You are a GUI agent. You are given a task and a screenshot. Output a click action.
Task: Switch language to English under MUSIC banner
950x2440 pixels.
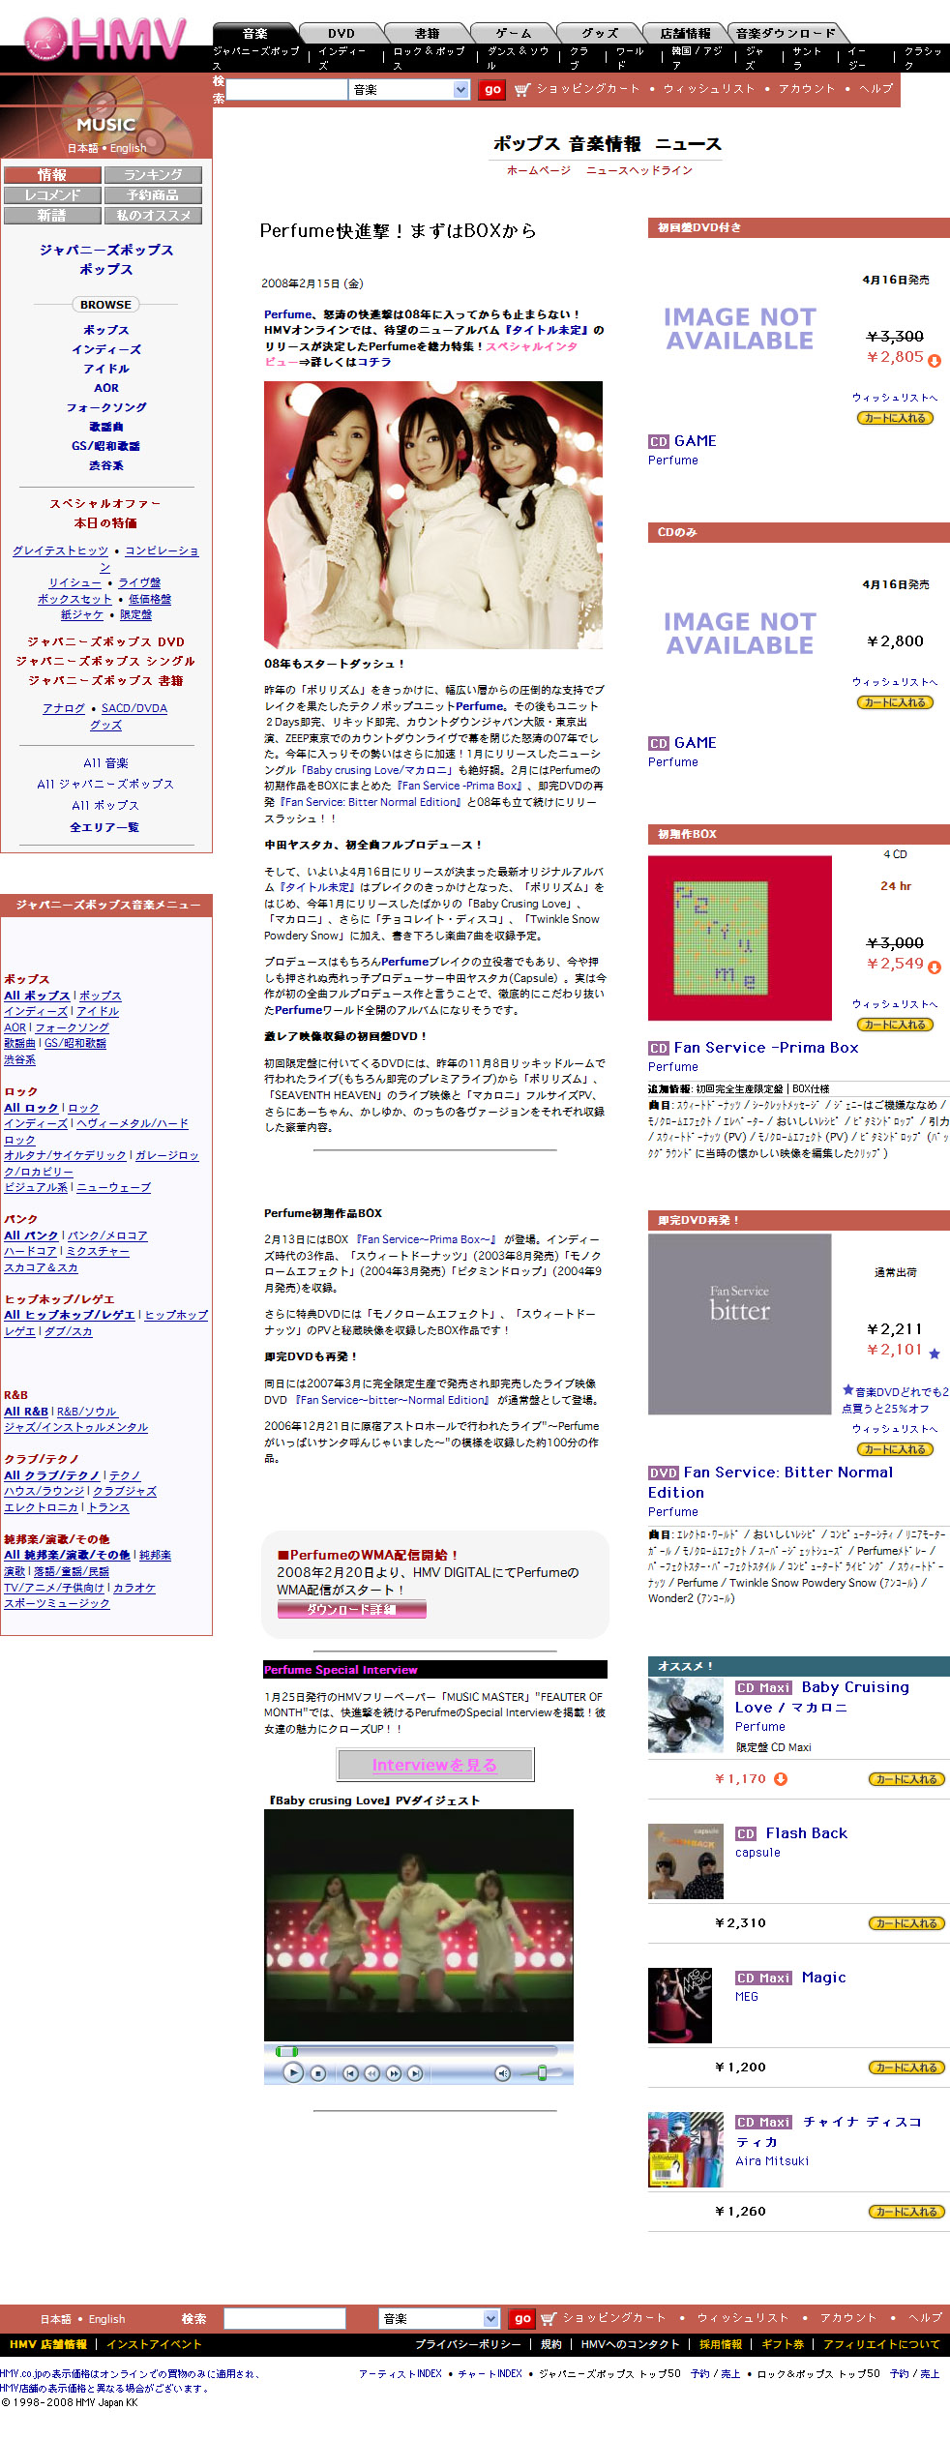tap(128, 148)
